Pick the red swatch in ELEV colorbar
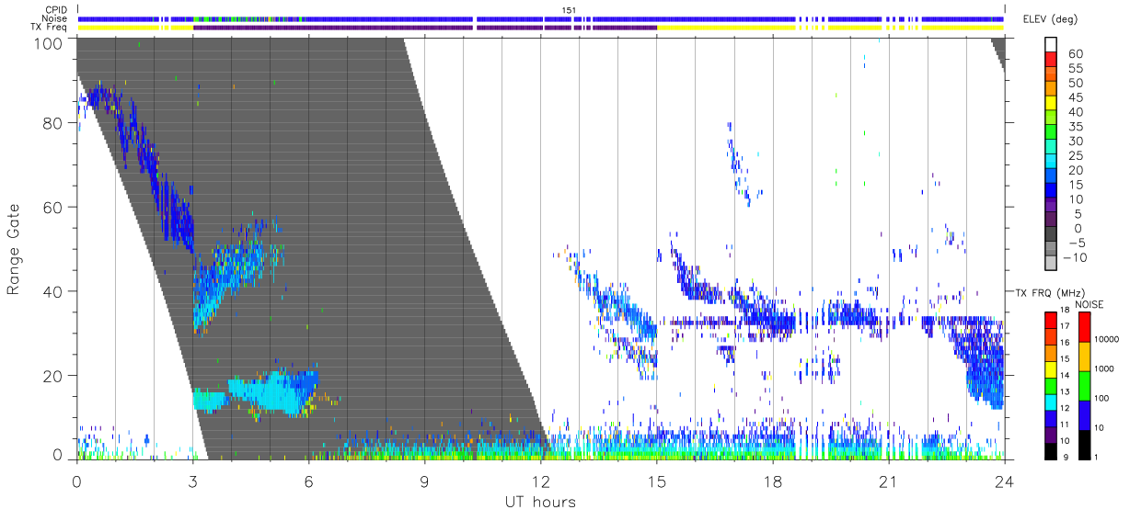Screen dimensions: 1130x521 1051,60
